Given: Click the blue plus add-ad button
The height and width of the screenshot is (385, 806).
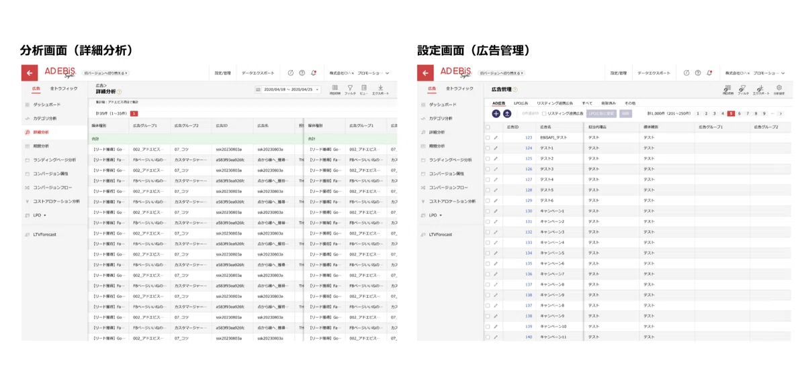Looking at the screenshot, I should click(x=496, y=114).
